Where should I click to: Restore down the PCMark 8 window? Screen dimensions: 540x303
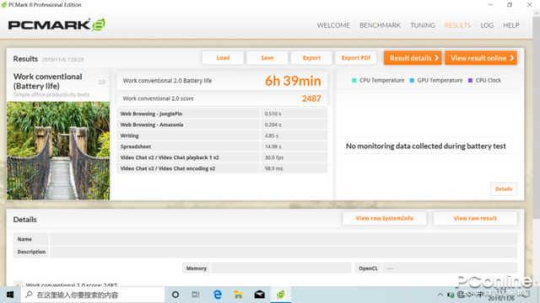click(510, 4)
